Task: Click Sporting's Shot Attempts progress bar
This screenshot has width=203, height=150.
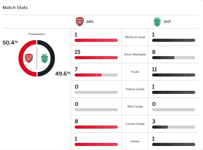Action: click(x=173, y=58)
